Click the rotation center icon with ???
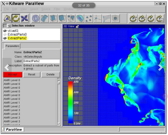168x135 pixels. 160,18
